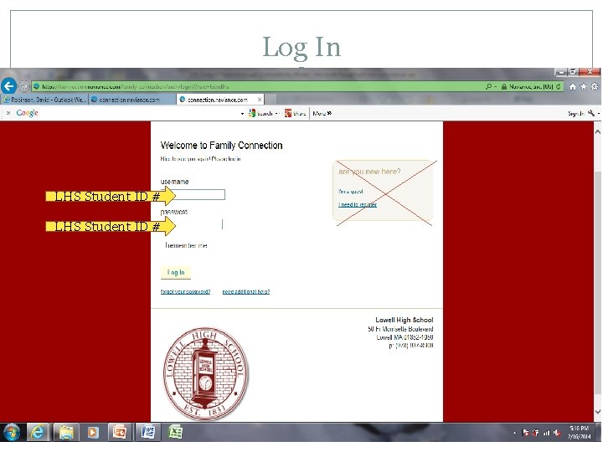This screenshot has height=452, width=603.
Task: Click the forgot your password link
Action: click(x=185, y=292)
